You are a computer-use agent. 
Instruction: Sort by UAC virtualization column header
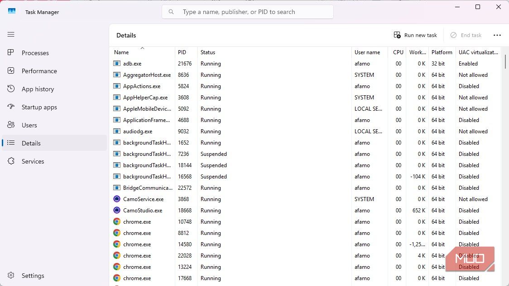pyautogui.click(x=479, y=52)
